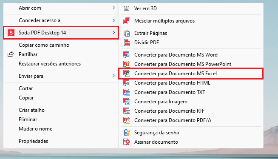
Task: Click the Extrair Páginas icon
Action: coord(127,33)
